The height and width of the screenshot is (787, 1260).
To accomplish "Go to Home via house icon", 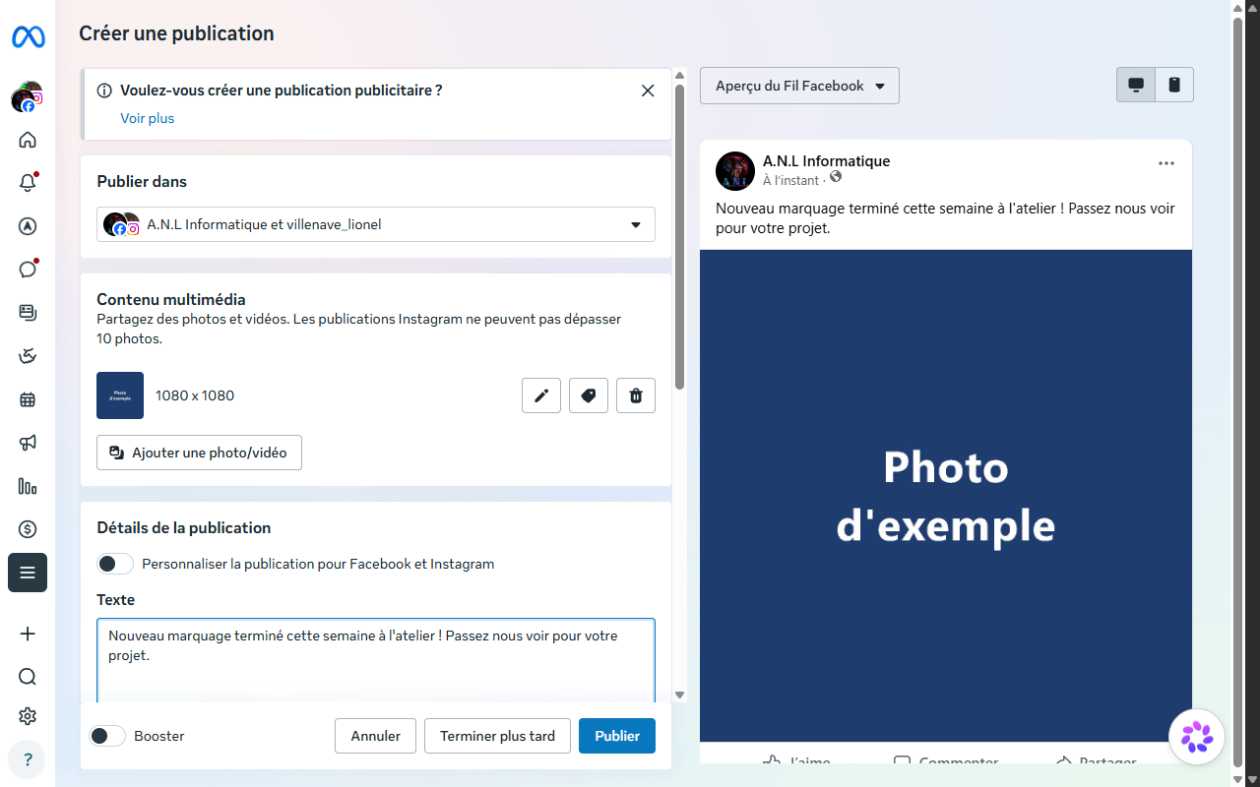I will coord(28,140).
